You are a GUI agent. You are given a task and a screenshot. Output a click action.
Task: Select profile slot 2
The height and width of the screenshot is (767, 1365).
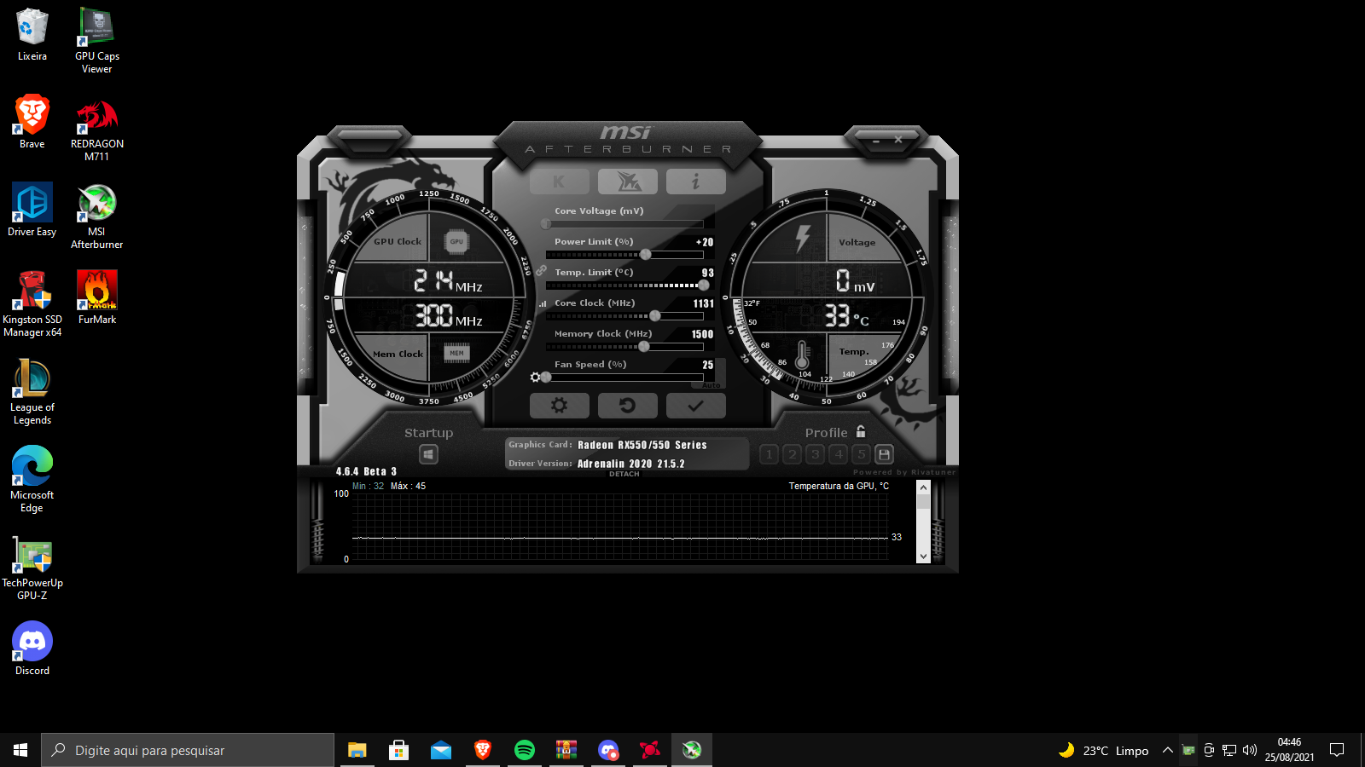click(x=792, y=454)
